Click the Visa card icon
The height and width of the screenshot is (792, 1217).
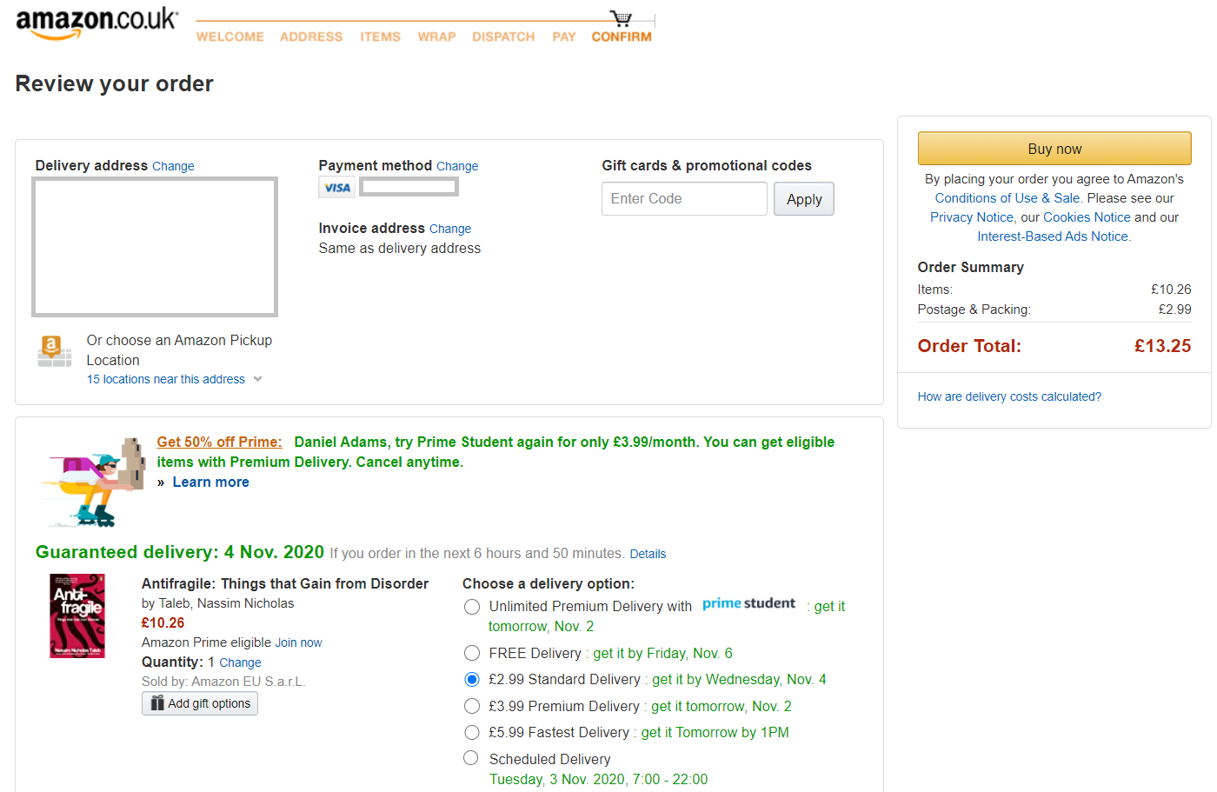337,187
